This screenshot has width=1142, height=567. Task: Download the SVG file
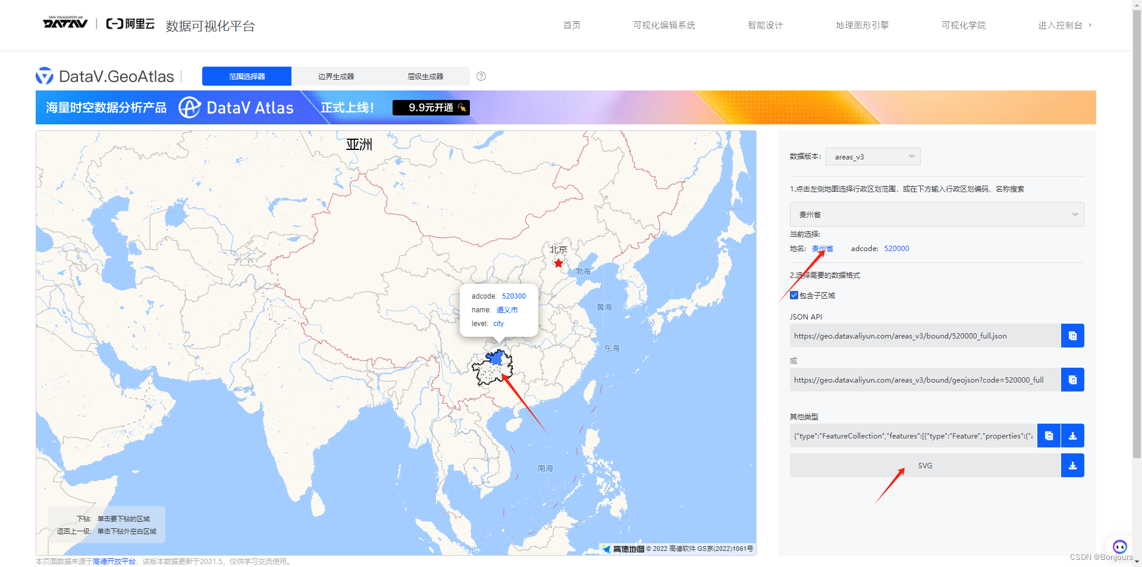[x=1072, y=465]
